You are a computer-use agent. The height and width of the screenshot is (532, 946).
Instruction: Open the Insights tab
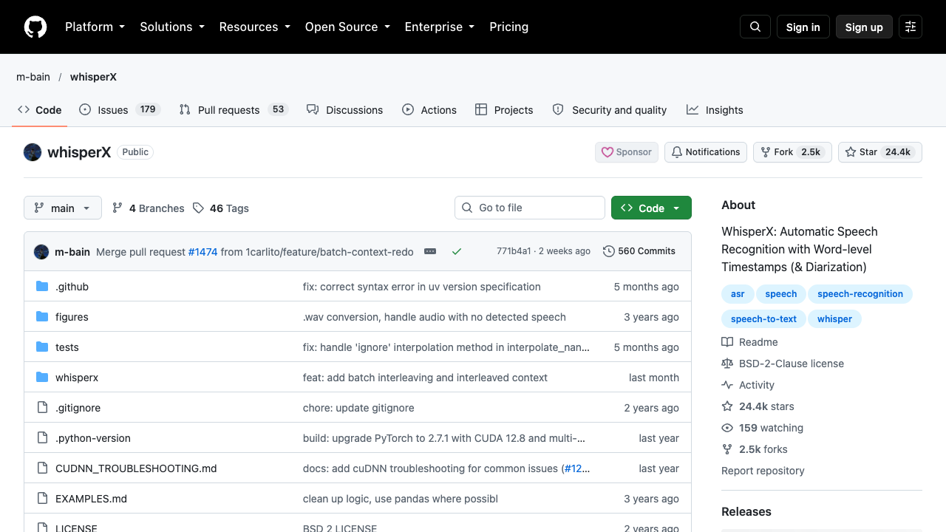(x=715, y=109)
